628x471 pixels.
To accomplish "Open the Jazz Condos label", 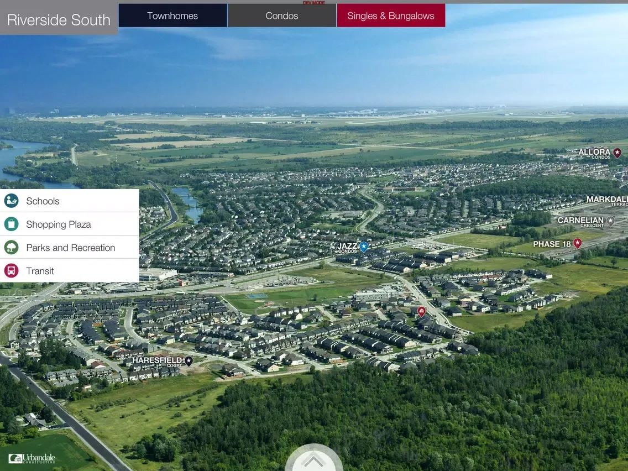I will (347, 248).
